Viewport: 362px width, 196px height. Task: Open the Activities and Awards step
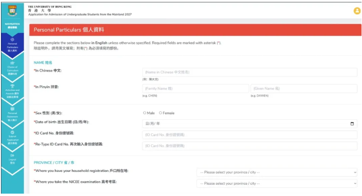[12, 91]
